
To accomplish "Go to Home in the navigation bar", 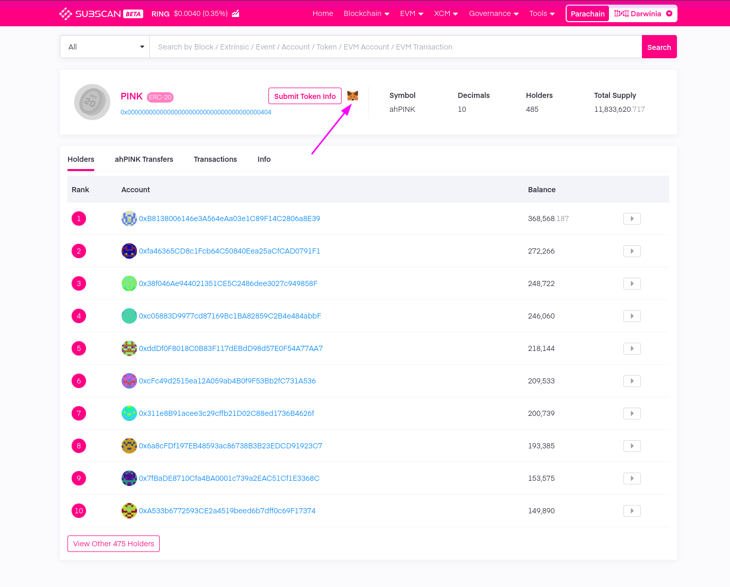I will (322, 14).
